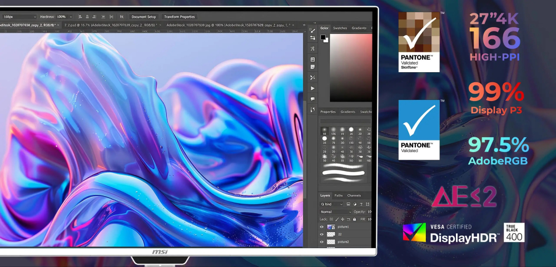Hide the picture1 layer
Screen dimensions: 556x267
[x=322, y=227]
